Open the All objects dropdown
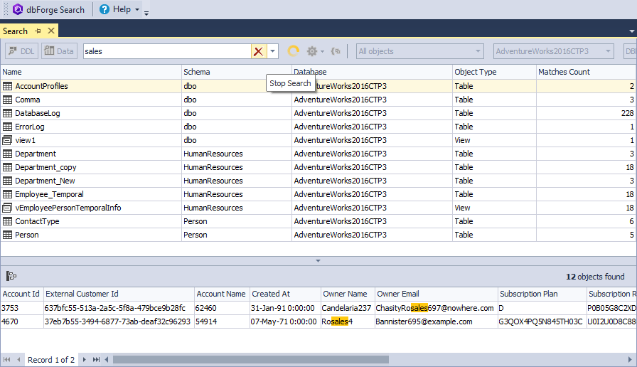Image resolution: width=637 pixels, height=367 pixels. [419, 51]
